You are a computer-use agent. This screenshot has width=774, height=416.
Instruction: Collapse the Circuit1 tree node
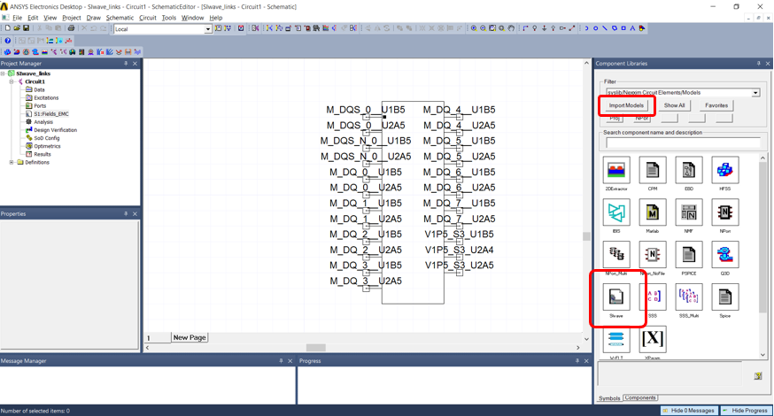[12, 81]
